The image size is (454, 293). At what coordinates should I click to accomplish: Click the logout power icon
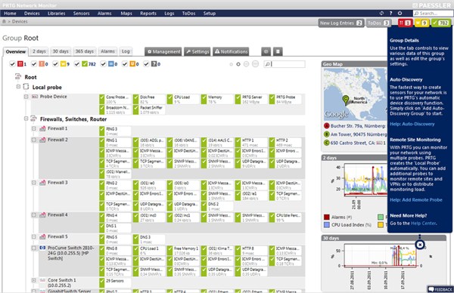(x=400, y=14)
